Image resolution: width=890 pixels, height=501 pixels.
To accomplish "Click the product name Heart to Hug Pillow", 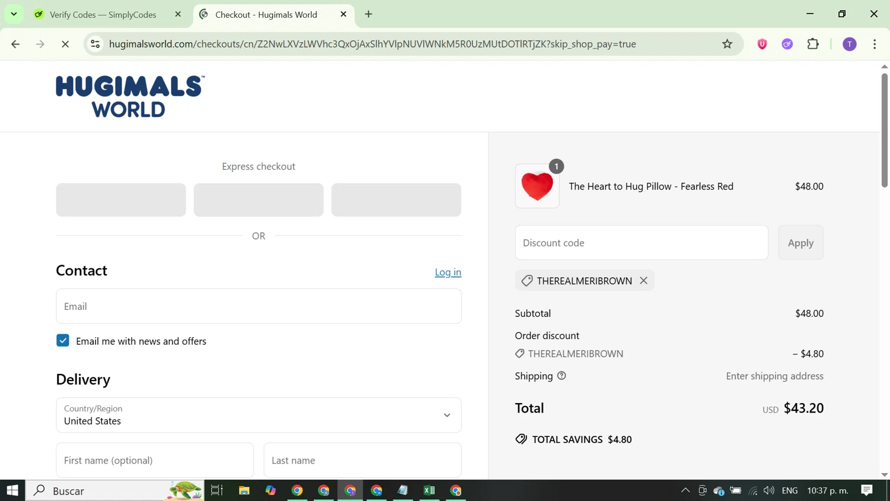I will coord(651,186).
